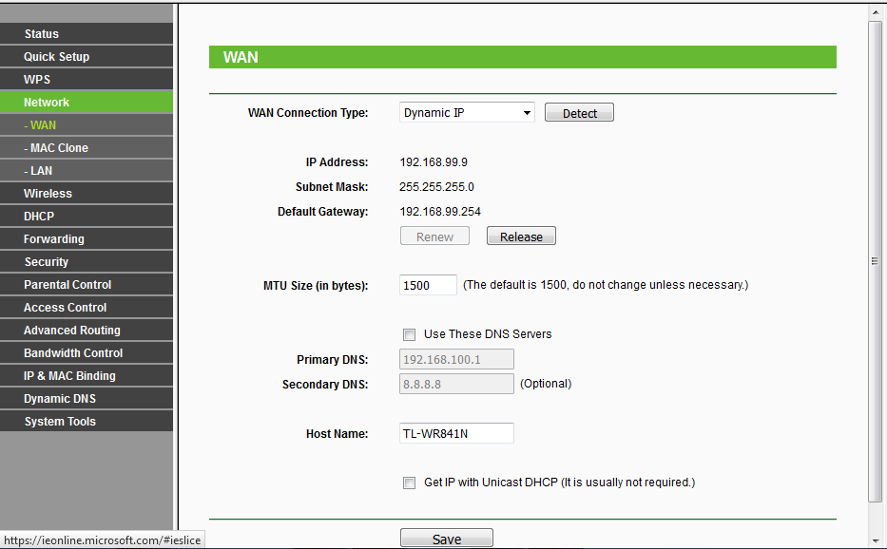Open Dynamic DNS settings
887x549 pixels.
click(87, 399)
